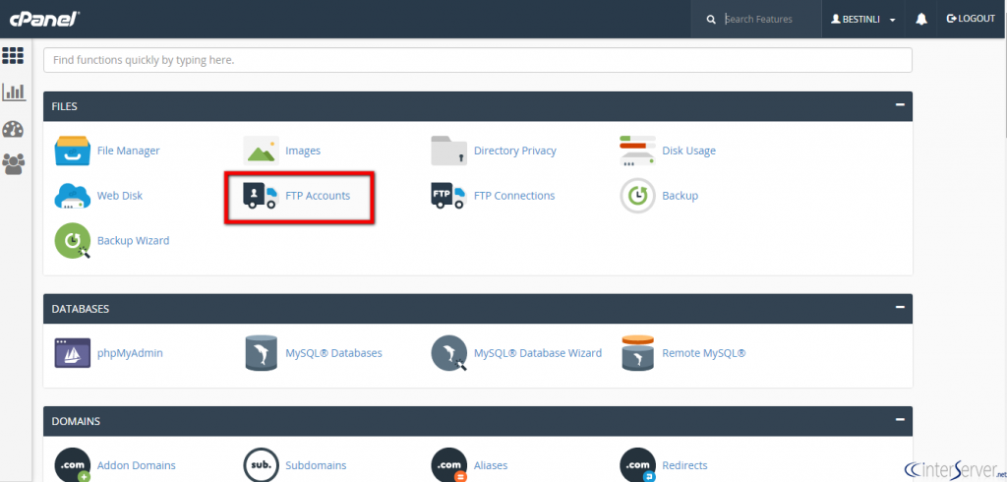Click the FILES section header text
1007x482 pixels.
click(64, 106)
